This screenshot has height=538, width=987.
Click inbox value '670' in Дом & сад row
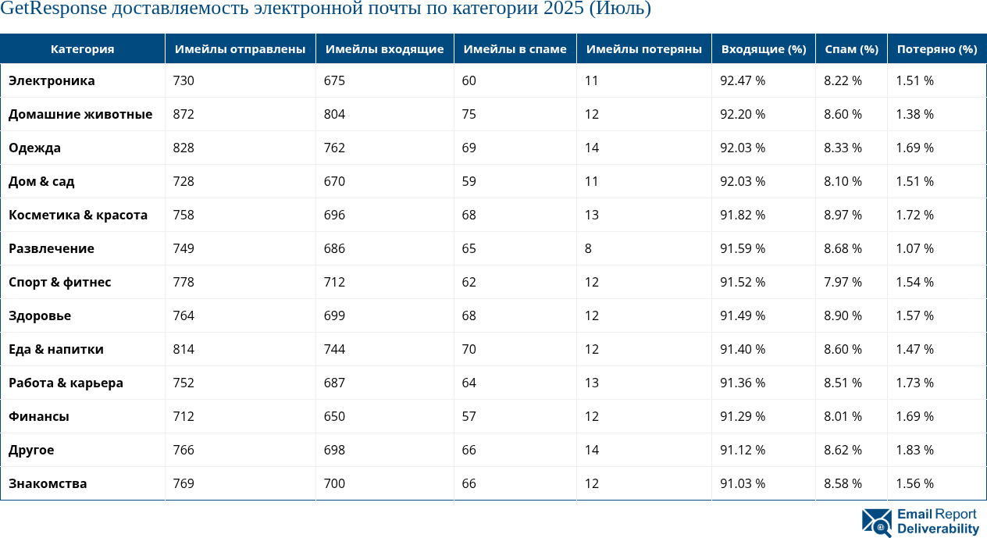point(334,181)
